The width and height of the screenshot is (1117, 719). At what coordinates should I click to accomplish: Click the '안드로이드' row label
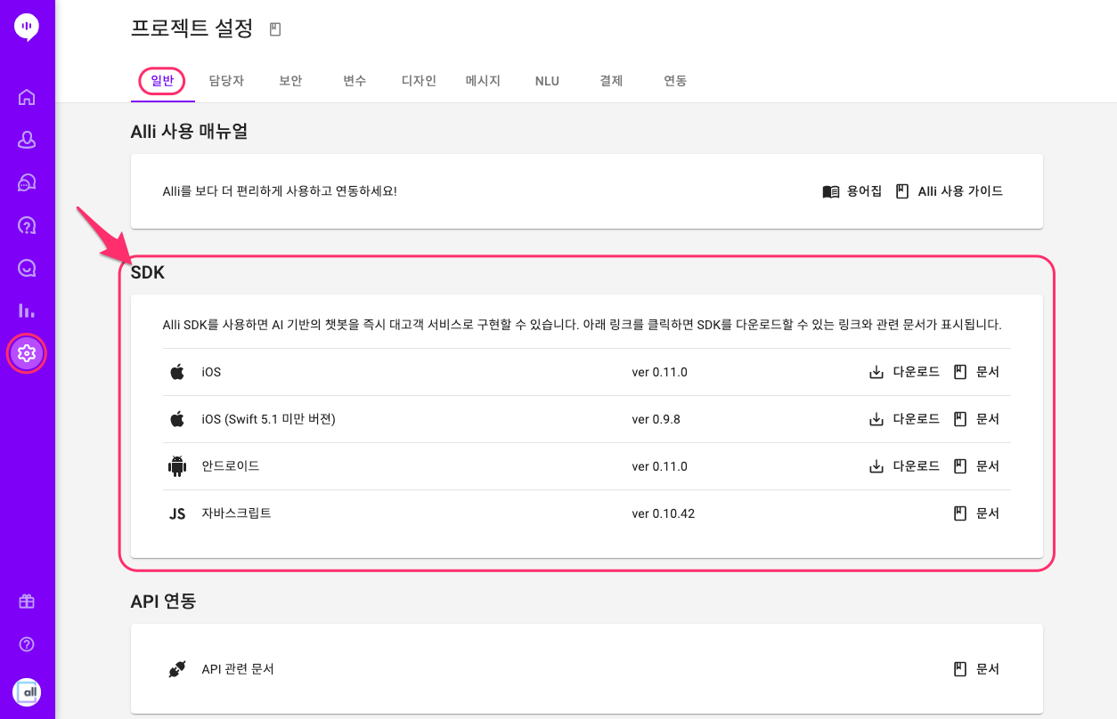(231, 466)
